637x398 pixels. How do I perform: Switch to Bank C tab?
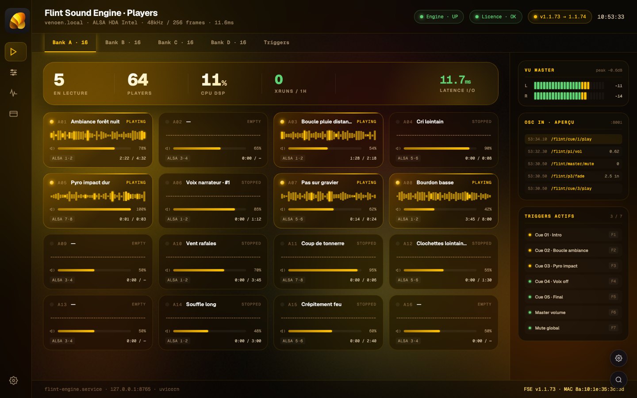176,42
